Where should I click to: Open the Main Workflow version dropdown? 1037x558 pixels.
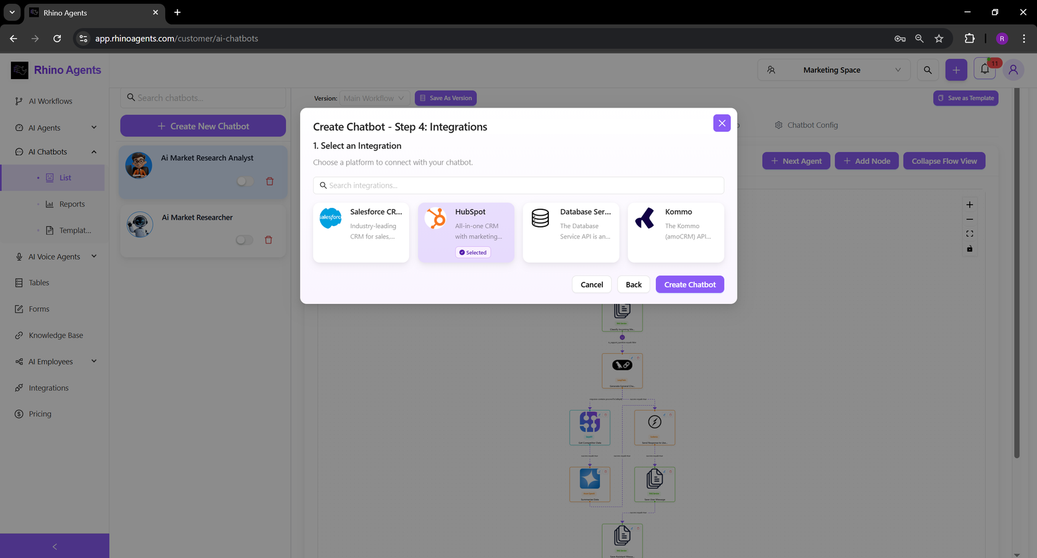(374, 99)
